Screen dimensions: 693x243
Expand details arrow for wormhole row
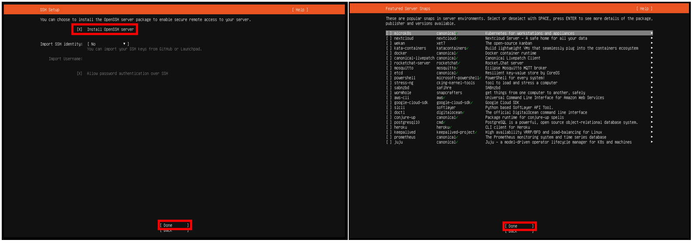coord(652,93)
